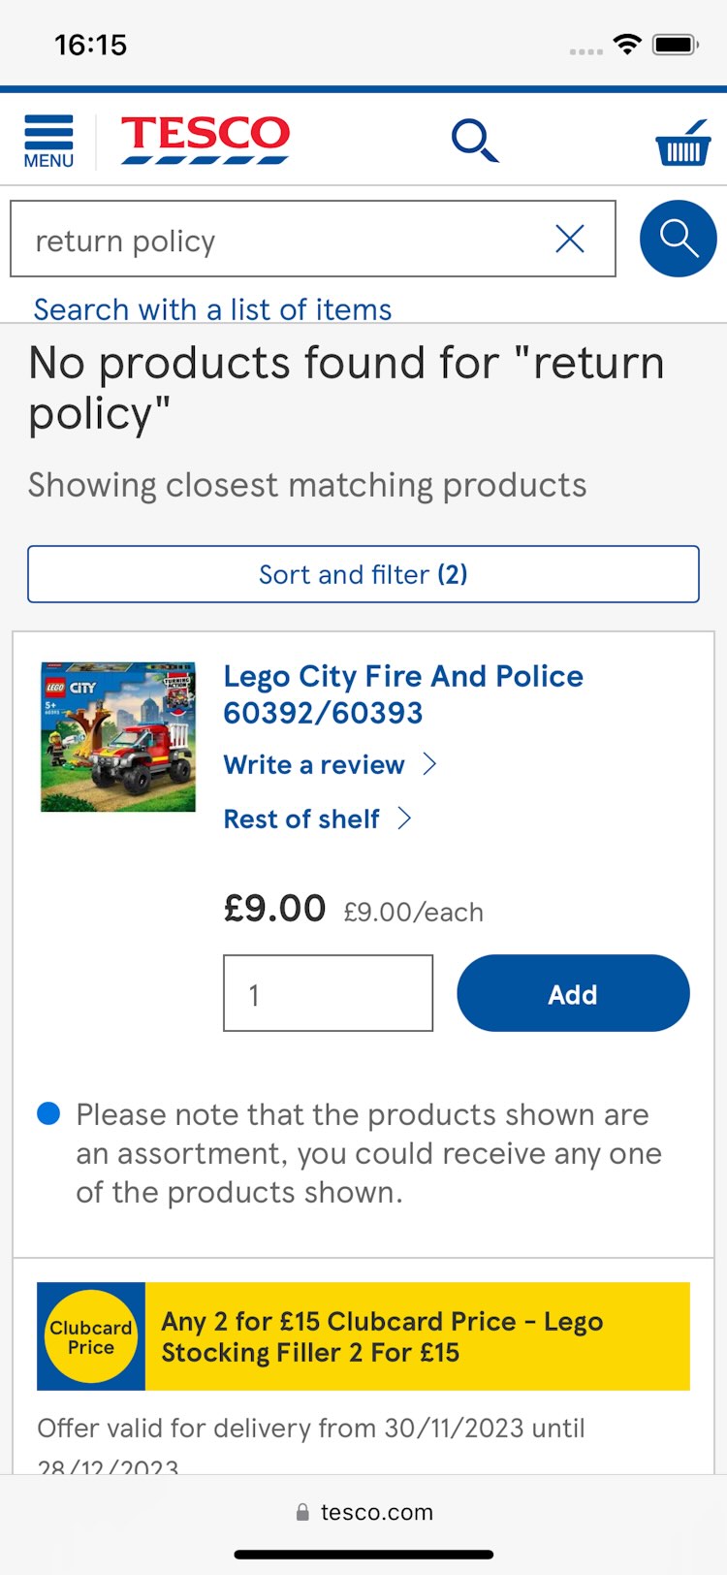Open the hamburger MENU icon
This screenshot has width=727, height=1575.
pyautogui.click(x=48, y=141)
